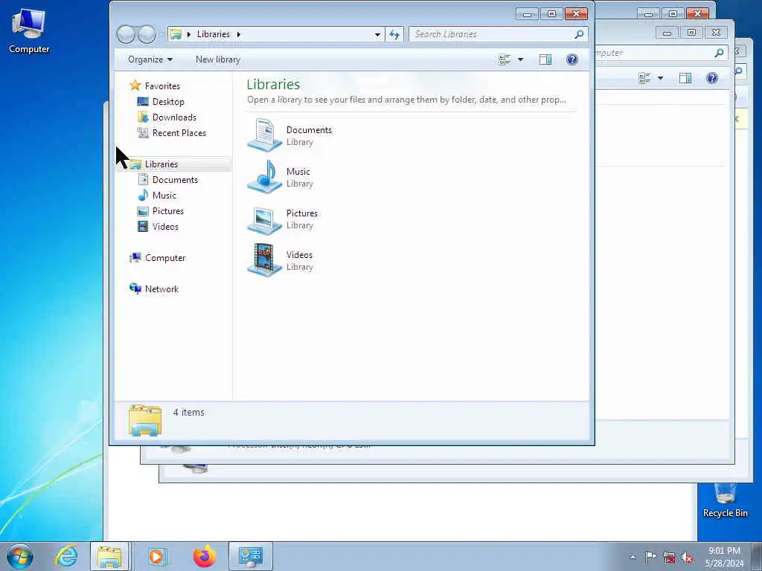Select Favorites star in navigation pane
This screenshot has height=571, width=762.
[135, 86]
